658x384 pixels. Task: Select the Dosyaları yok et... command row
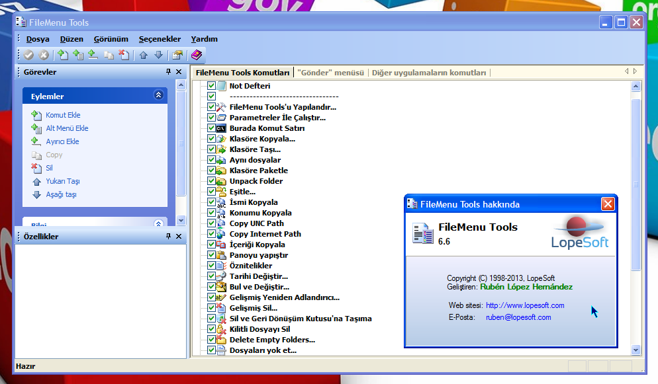pos(263,350)
